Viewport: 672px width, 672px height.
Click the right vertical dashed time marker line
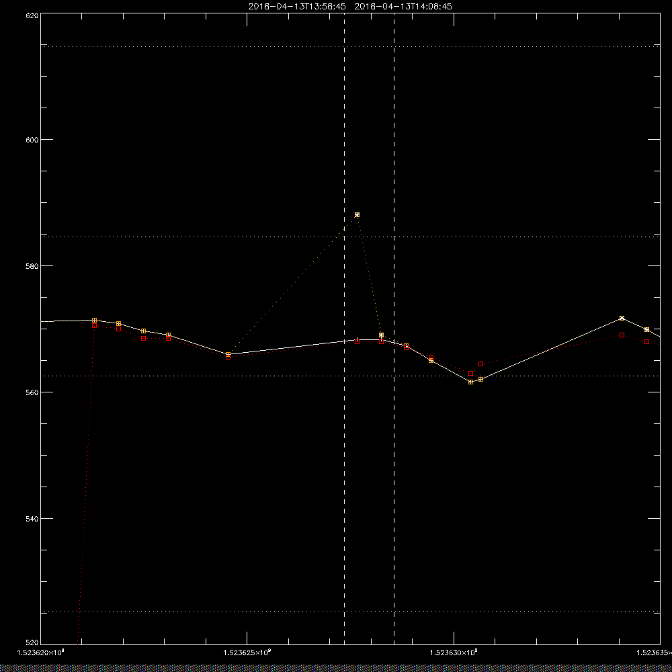pos(394,329)
